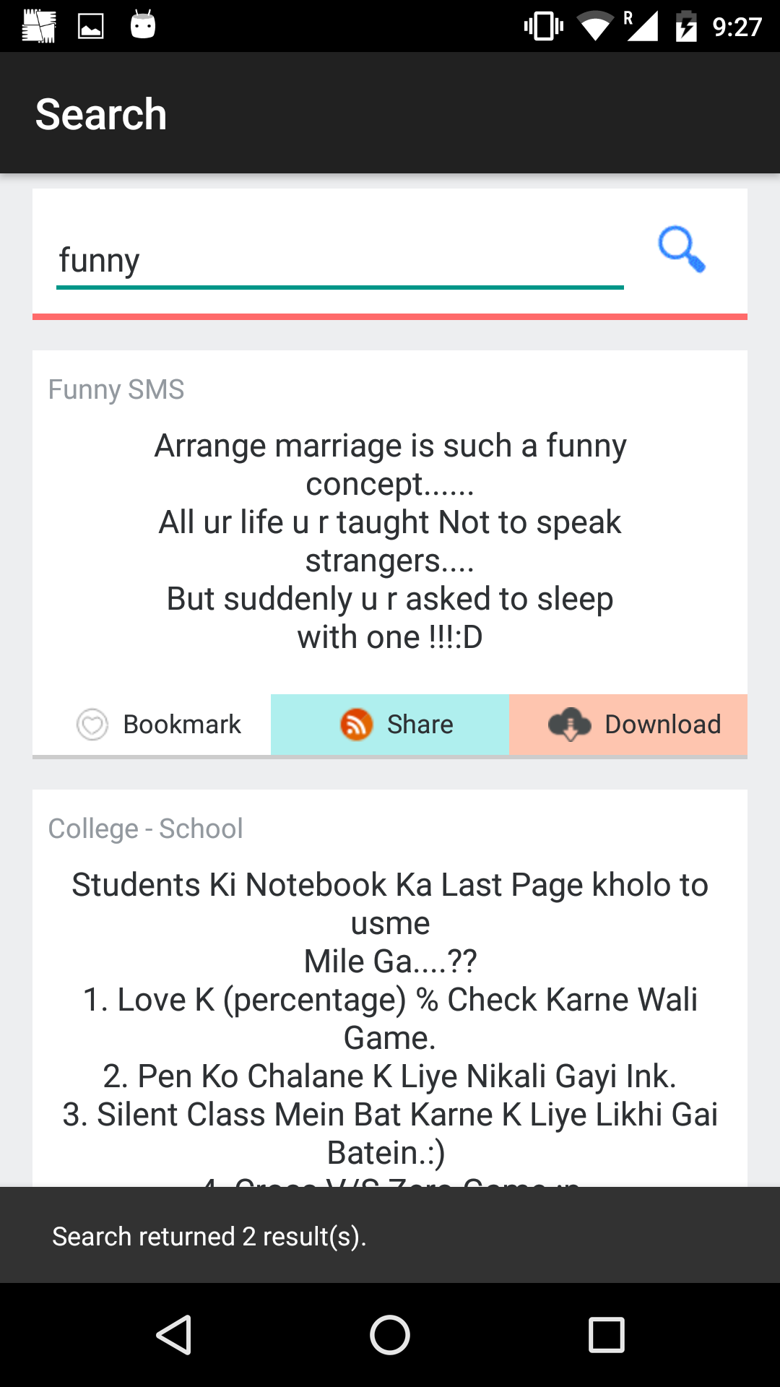780x1387 pixels.
Task: Open recent apps square button
Action: tap(606, 1334)
